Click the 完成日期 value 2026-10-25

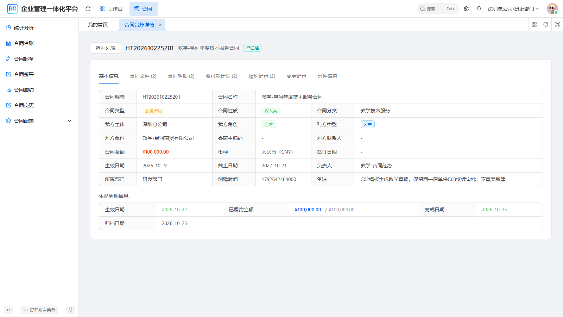tap(494, 210)
